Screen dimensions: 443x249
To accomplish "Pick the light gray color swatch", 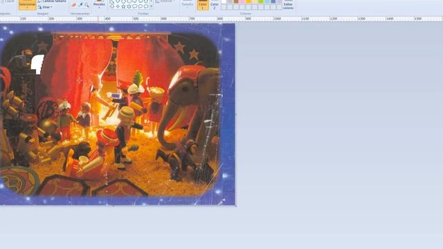I will 230,1.
